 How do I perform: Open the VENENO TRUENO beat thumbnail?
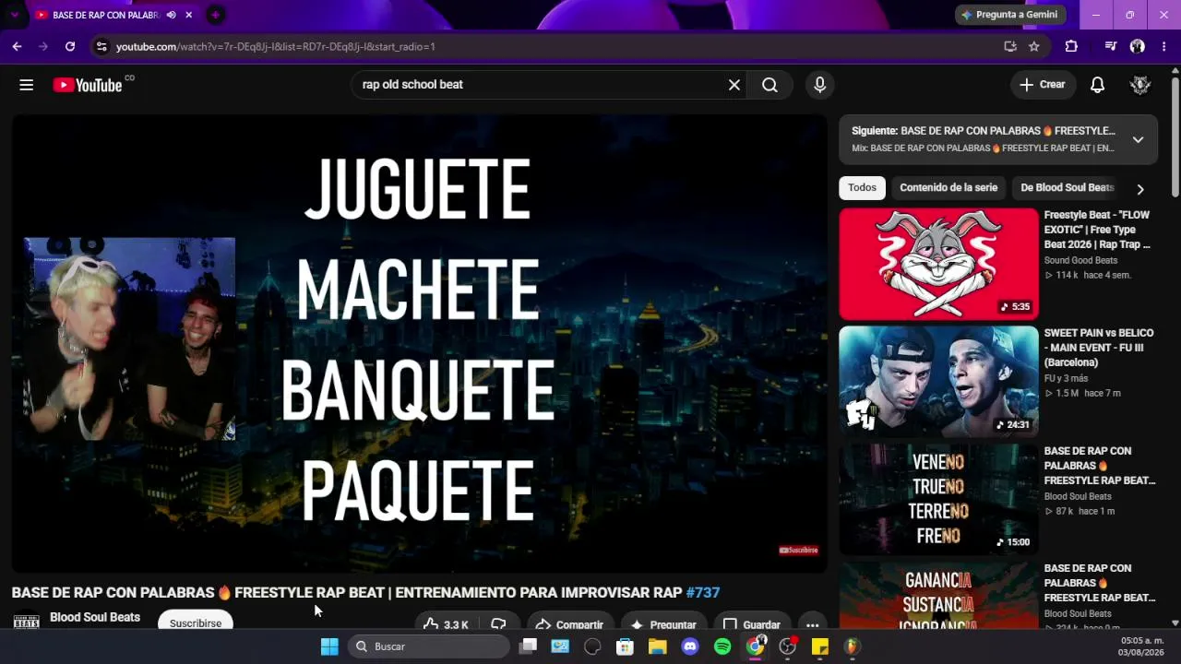938,500
